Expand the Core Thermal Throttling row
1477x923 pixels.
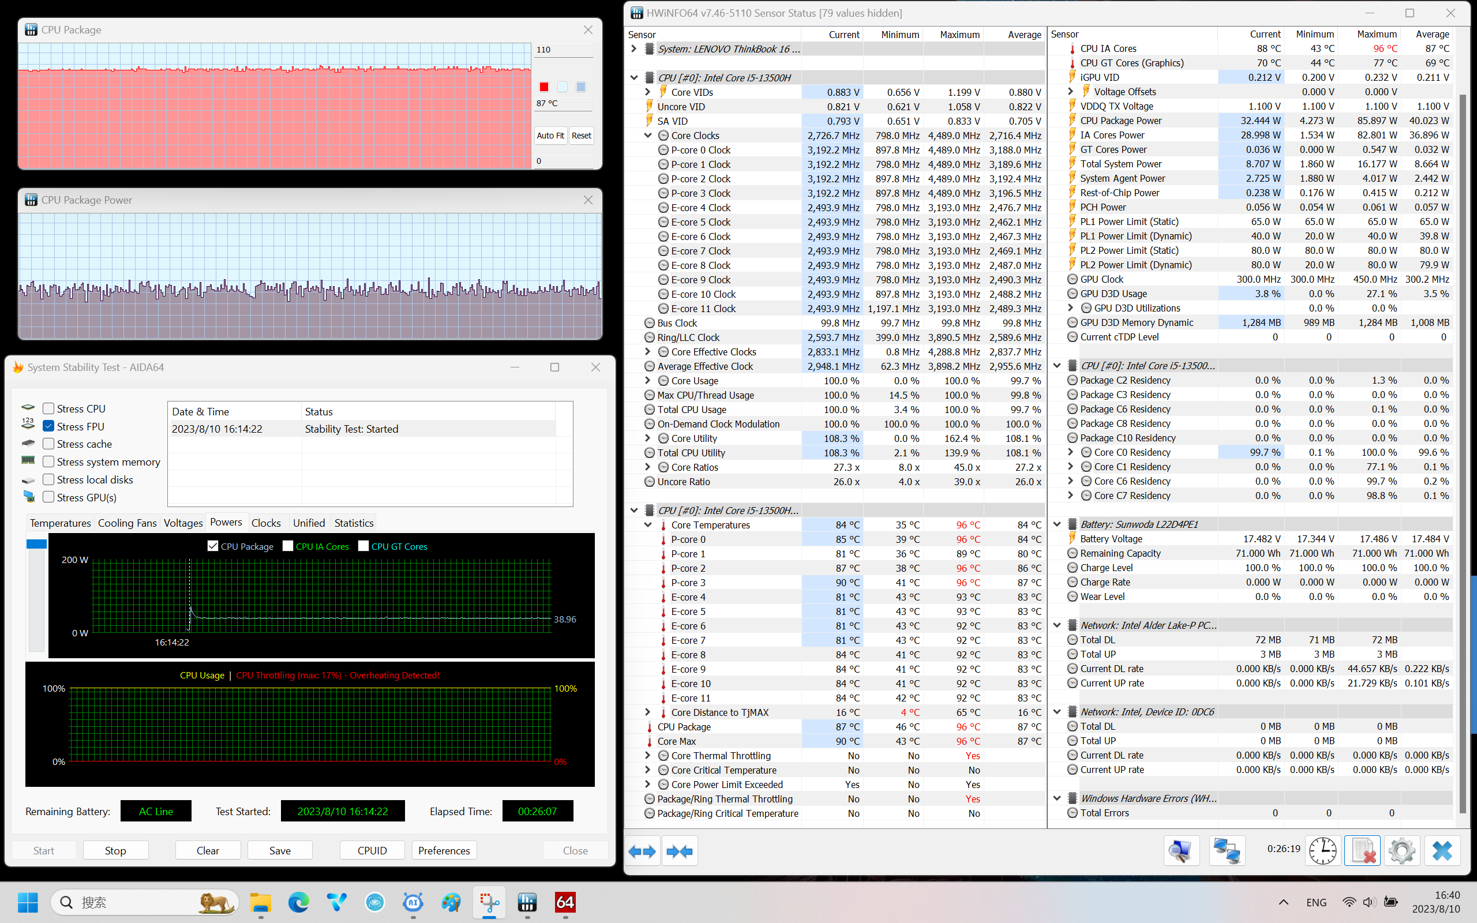click(x=648, y=756)
